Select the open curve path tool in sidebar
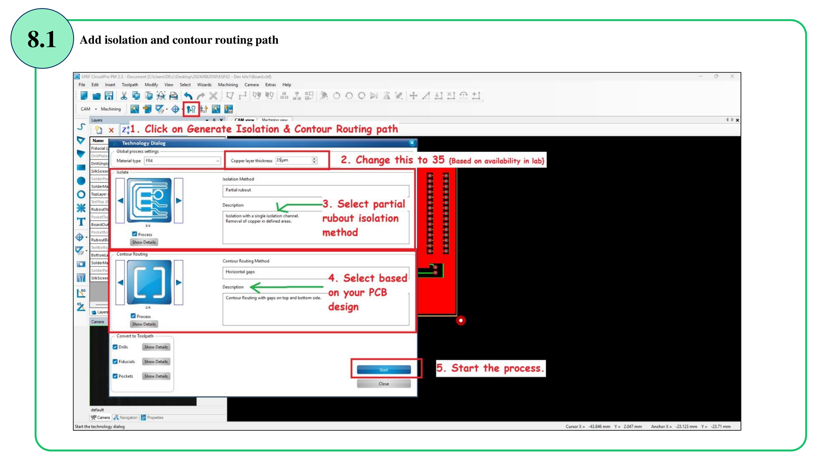Screen dimensions: 817x459 click(x=81, y=127)
